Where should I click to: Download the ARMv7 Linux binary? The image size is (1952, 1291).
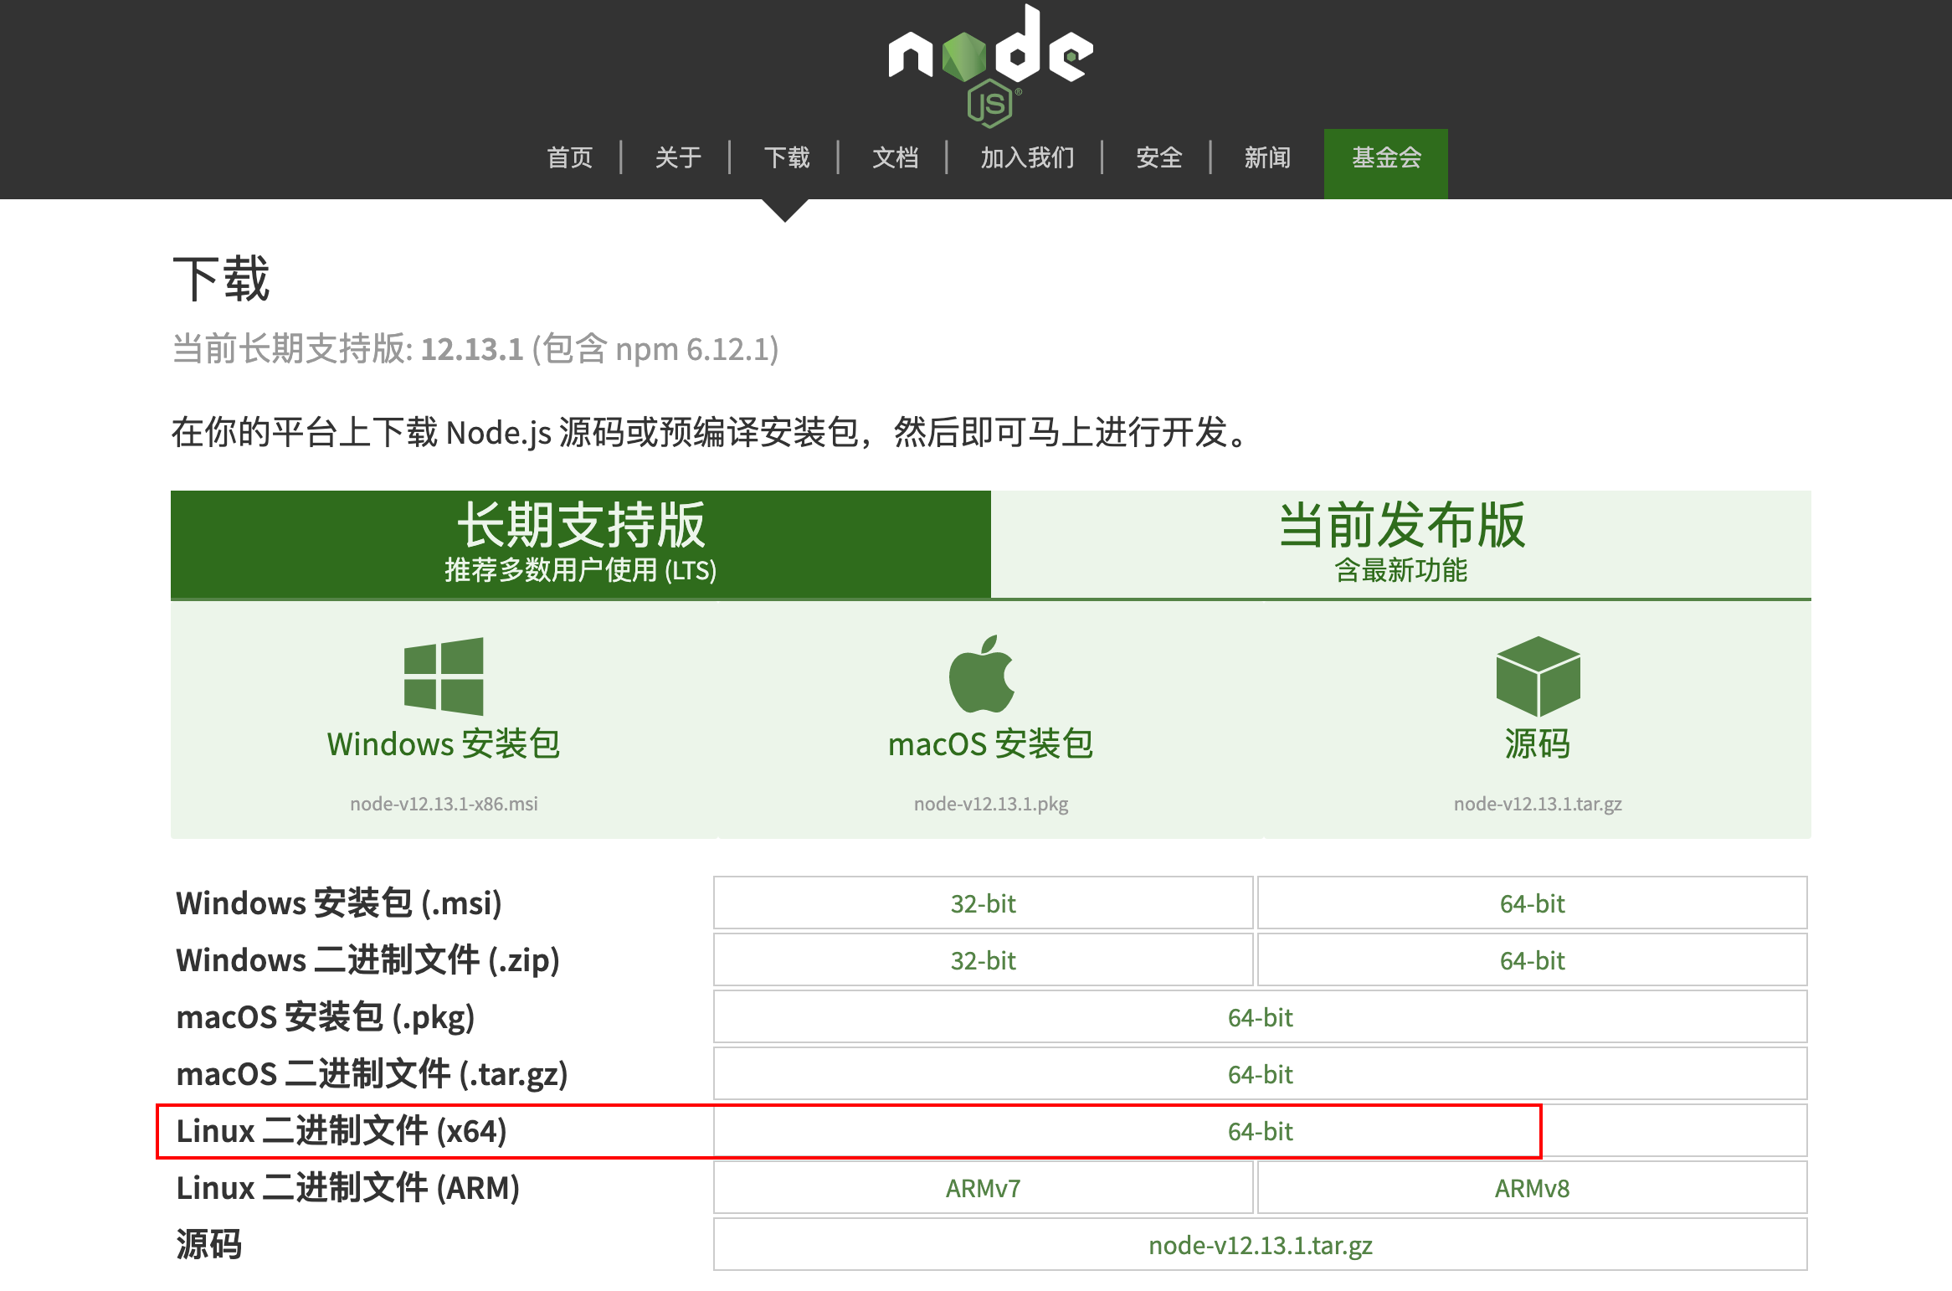(x=984, y=1187)
